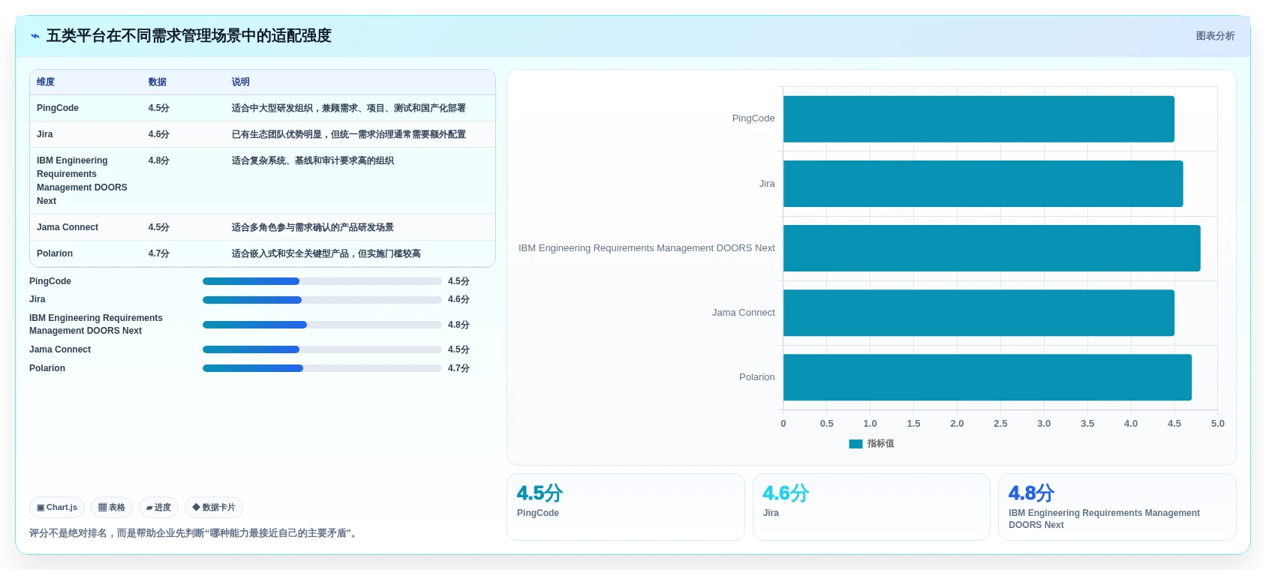Click the PingCode progress bar
This screenshot has width=1266, height=570.
[x=322, y=281]
